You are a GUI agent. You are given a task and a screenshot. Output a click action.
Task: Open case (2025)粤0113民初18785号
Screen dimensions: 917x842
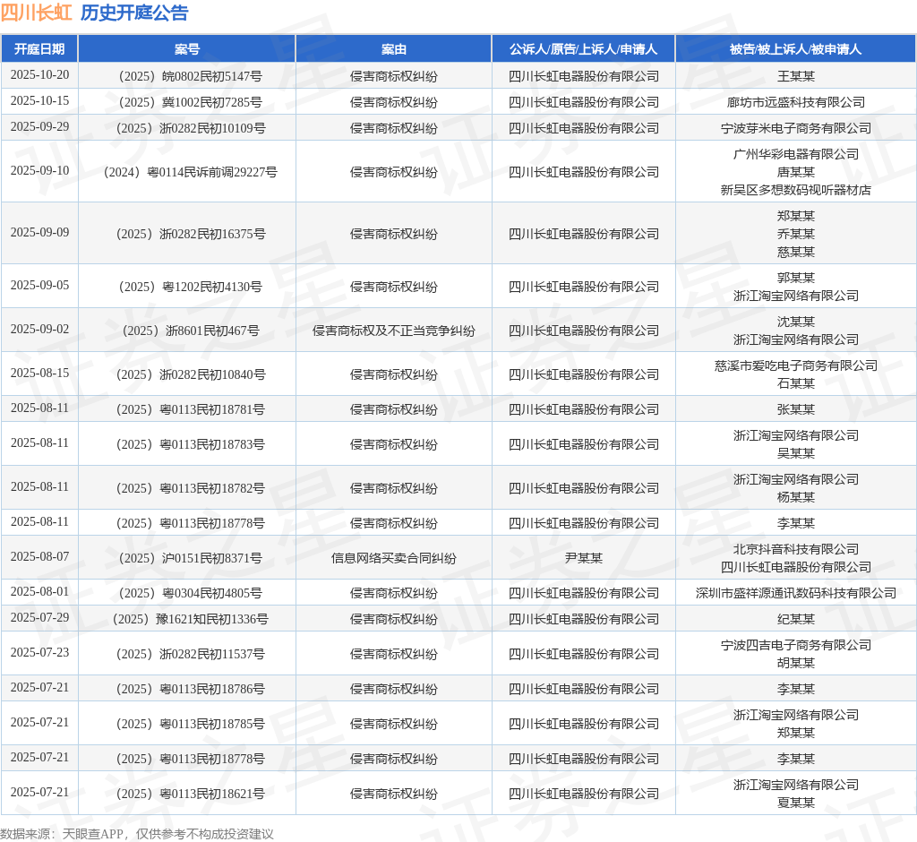click(190, 724)
